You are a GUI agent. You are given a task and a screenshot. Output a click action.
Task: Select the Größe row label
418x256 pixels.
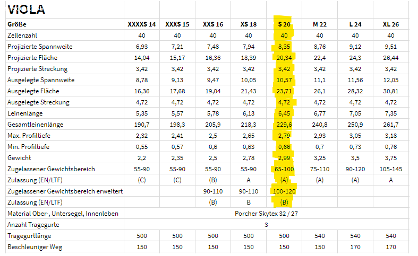17,24
